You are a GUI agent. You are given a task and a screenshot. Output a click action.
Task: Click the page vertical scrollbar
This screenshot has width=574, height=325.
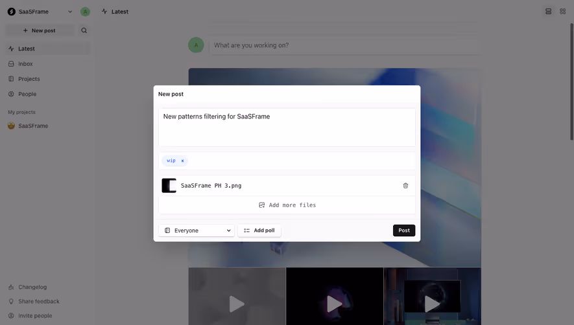[x=572, y=82]
